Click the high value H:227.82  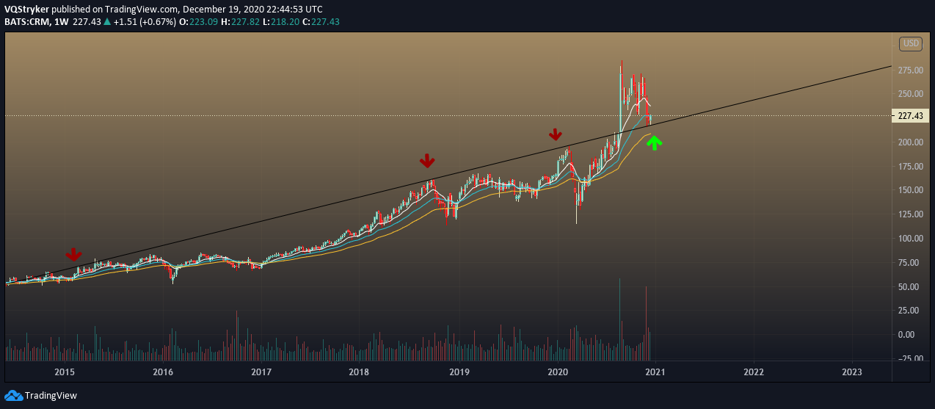(241, 21)
